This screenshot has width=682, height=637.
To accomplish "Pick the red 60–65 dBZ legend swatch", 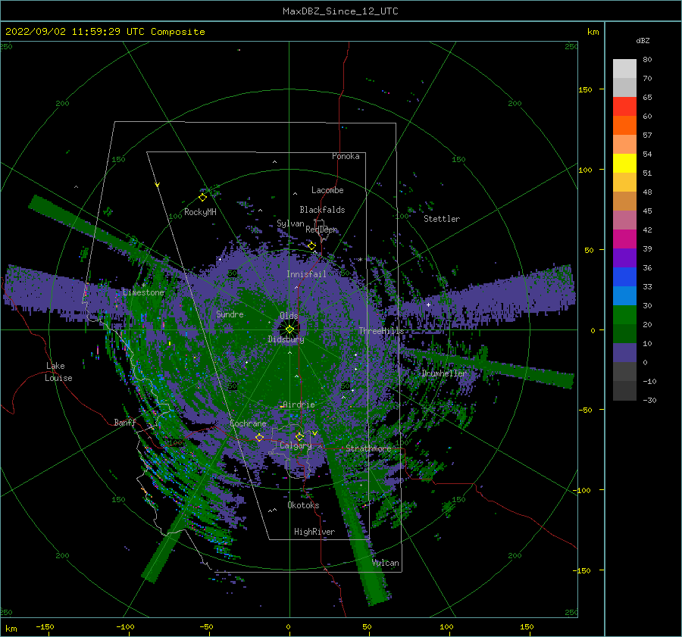I will (x=624, y=107).
